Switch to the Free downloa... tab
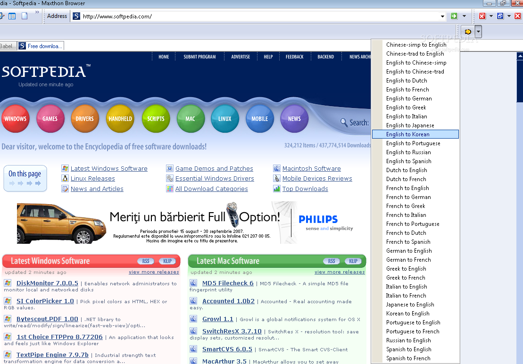This screenshot has height=364, width=523. click(41, 46)
